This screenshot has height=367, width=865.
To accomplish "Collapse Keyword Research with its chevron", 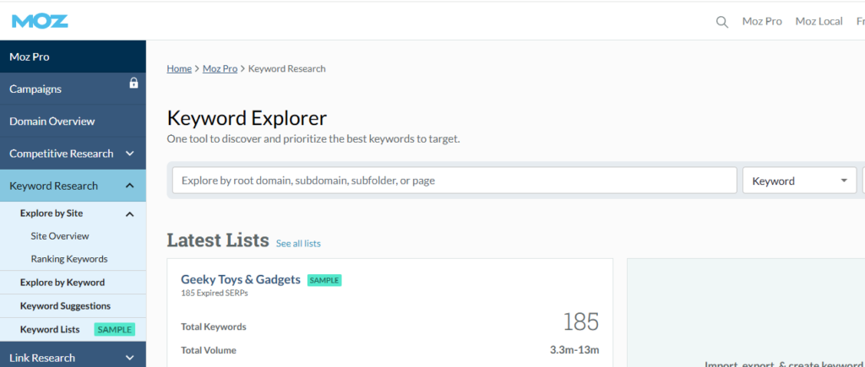I will 129,186.
